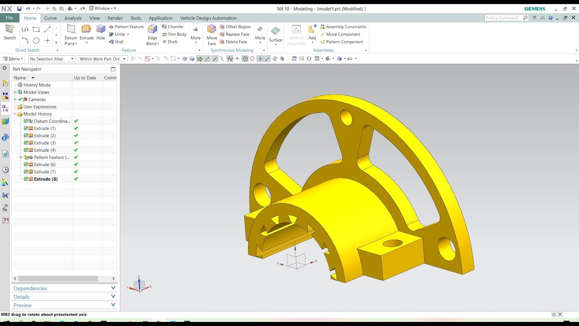Pick the Edge Blend tool
The image size is (579, 326).
pyautogui.click(x=152, y=35)
